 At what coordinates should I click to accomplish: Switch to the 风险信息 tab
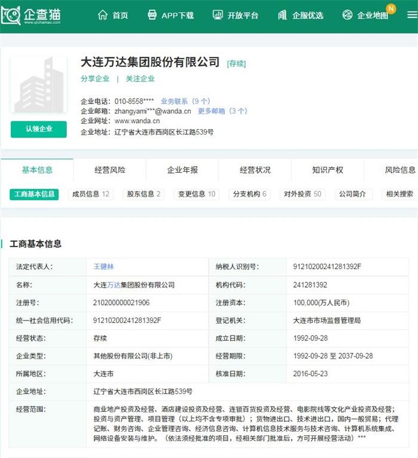click(400, 170)
